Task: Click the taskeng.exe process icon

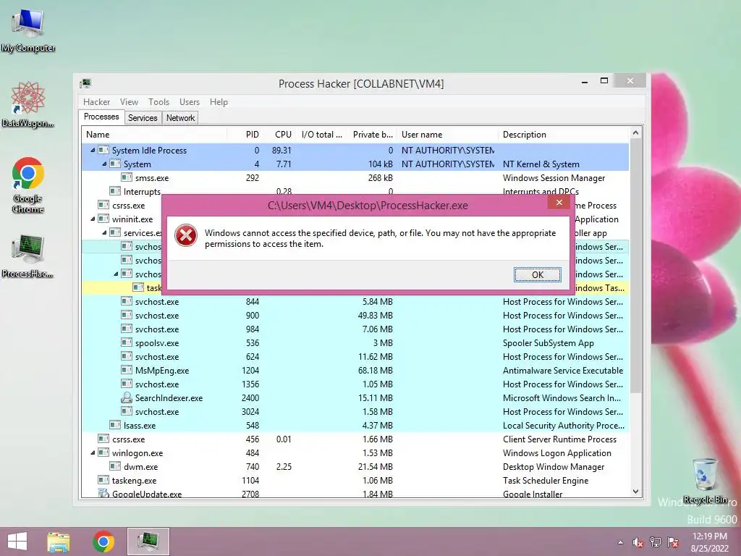Action: 103,480
